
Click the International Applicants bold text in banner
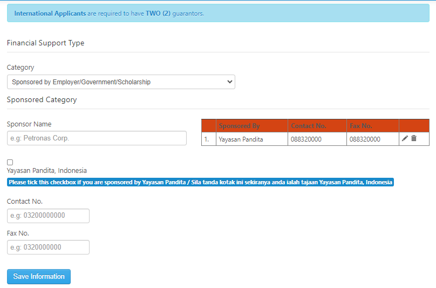[x=50, y=14]
